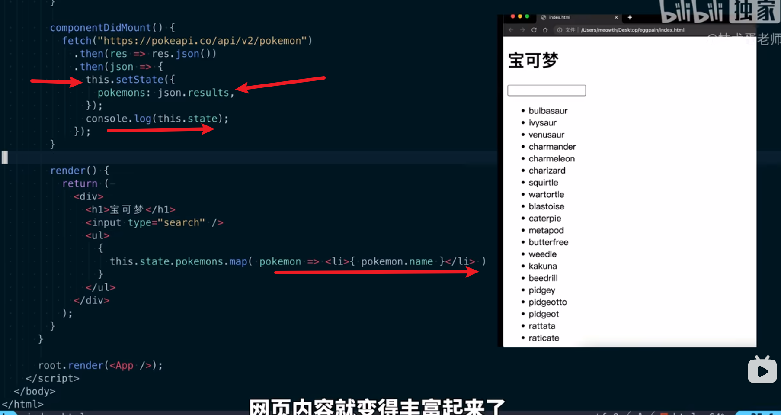781x415 pixels.
Task: Click the .then(json => { line
Action: [x=118, y=67]
